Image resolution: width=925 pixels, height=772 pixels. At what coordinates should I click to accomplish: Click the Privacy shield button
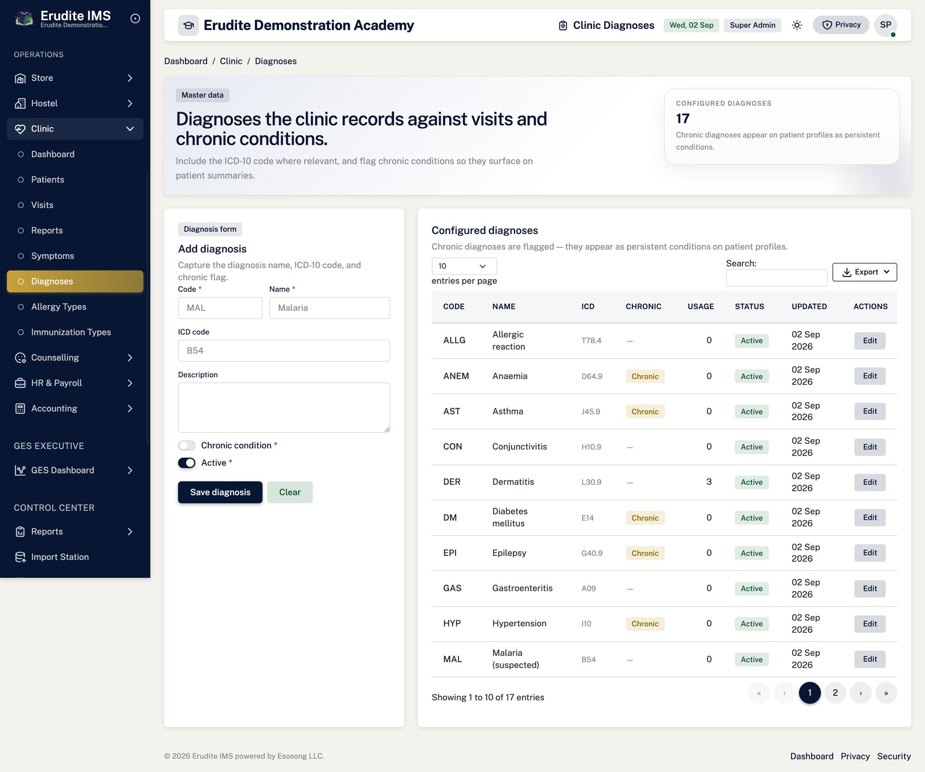pos(841,25)
